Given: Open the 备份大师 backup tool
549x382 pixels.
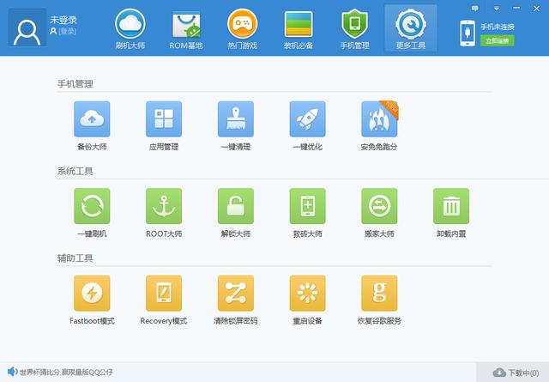Looking at the screenshot, I should pos(92,120).
